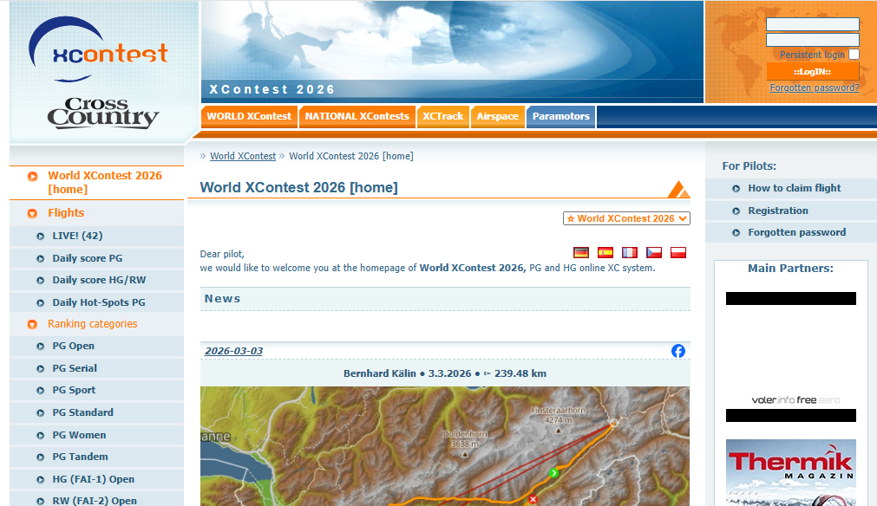Image resolution: width=877 pixels, height=506 pixels.
Task: Click bullet icon next to How to claim flight
Action: coord(736,189)
